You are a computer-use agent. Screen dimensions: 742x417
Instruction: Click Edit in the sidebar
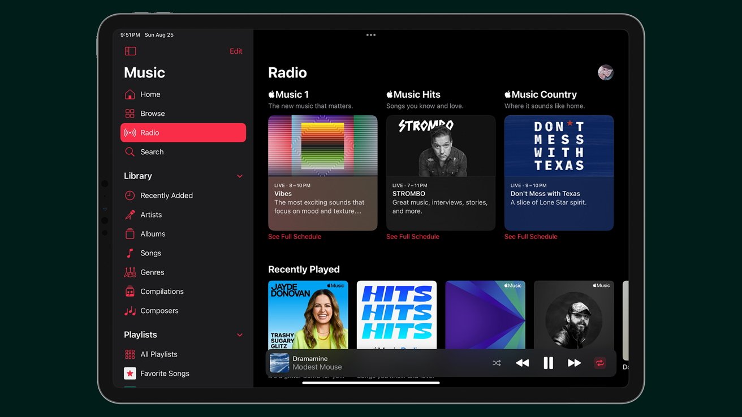[x=236, y=51]
